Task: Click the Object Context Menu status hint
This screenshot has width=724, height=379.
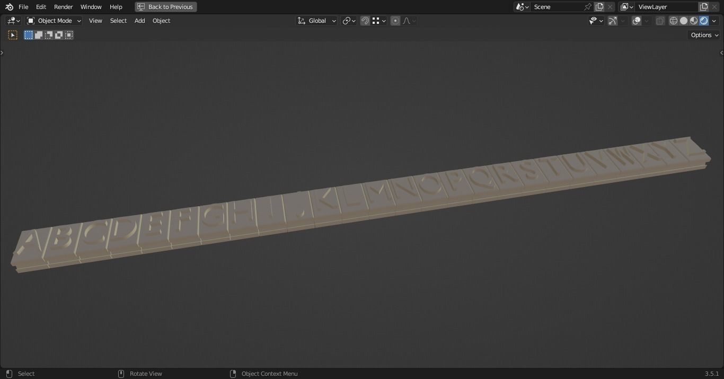Action: [x=269, y=374]
